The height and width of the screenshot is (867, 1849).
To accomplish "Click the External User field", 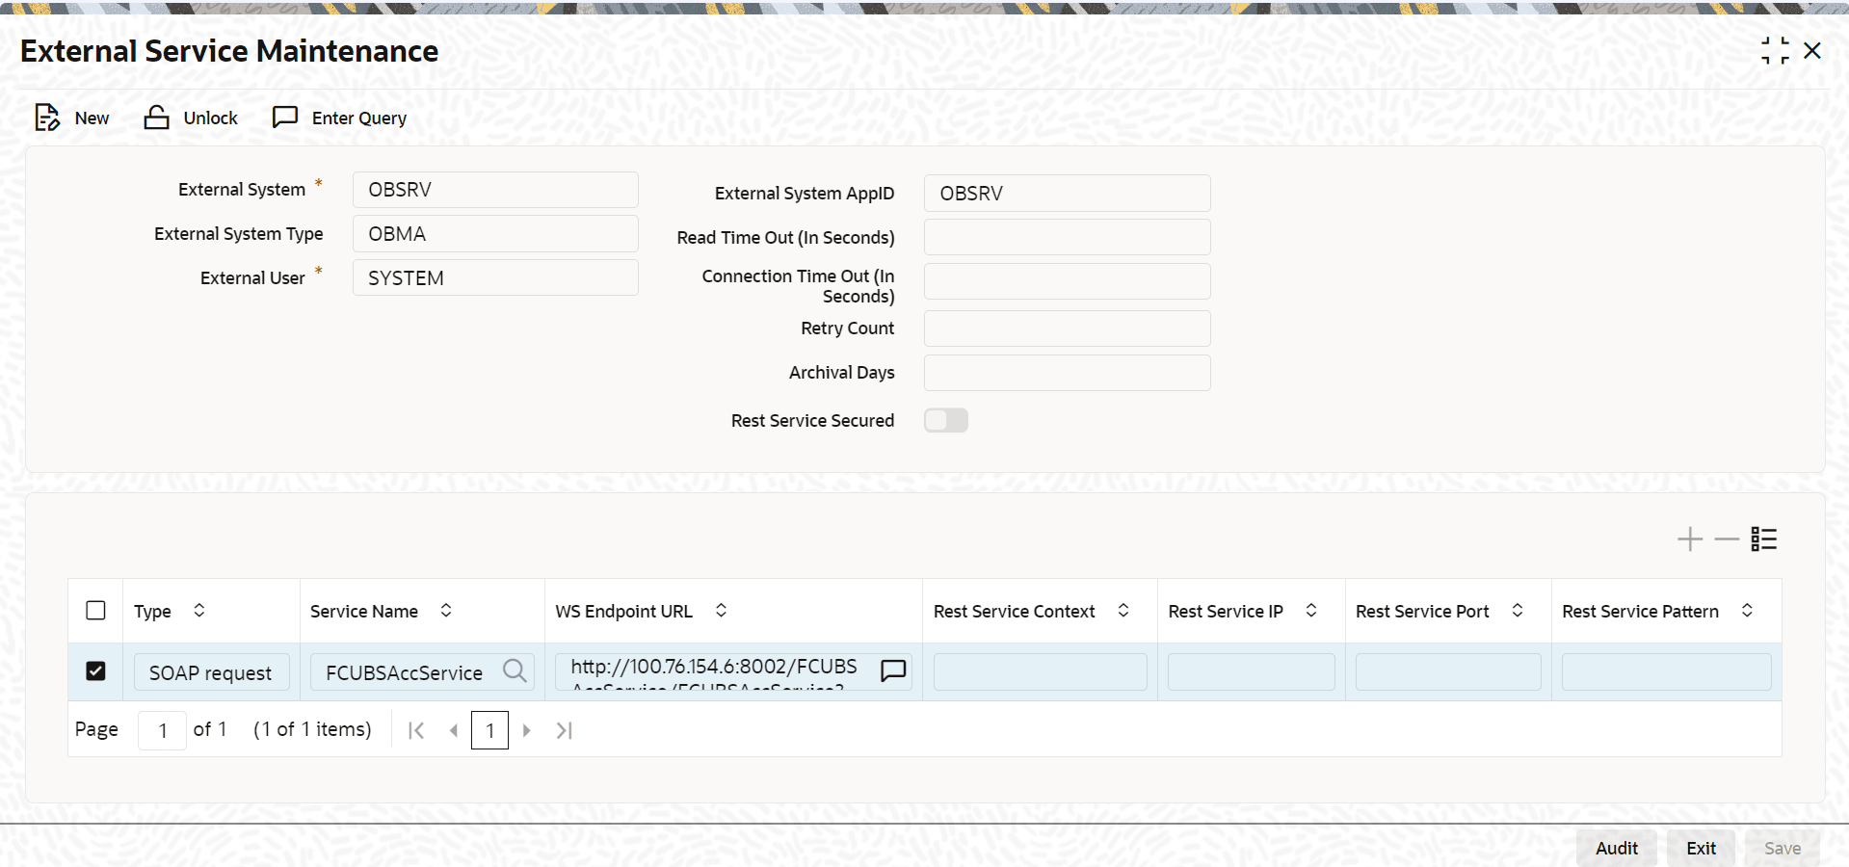I will (495, 278).
